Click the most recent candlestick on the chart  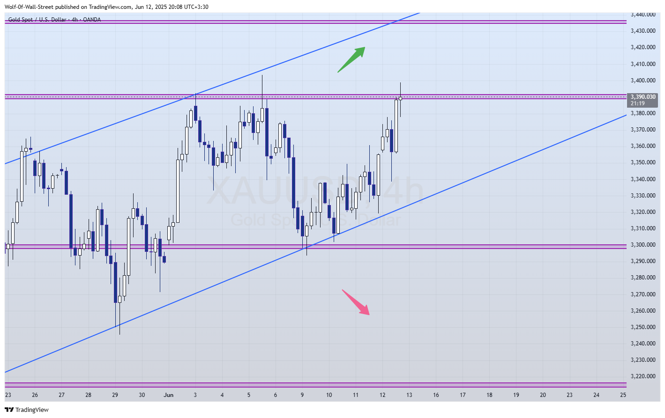point(400,98)
